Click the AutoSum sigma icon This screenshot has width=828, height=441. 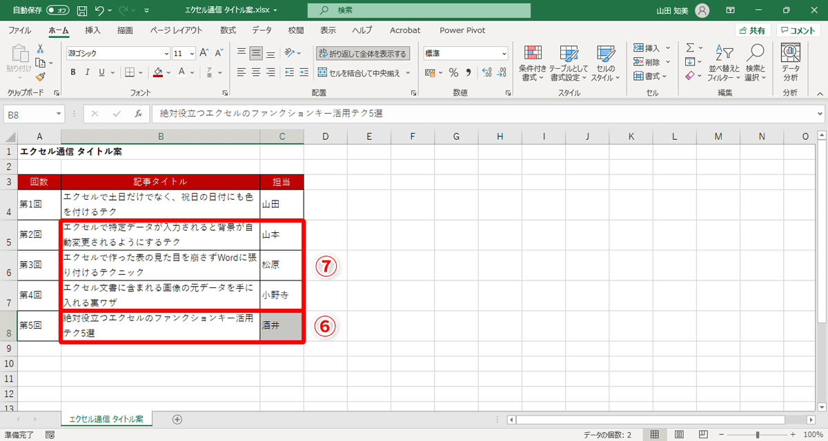coord(689,48)
